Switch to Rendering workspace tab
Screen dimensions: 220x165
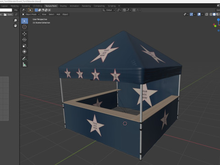(x=86, y=6)
